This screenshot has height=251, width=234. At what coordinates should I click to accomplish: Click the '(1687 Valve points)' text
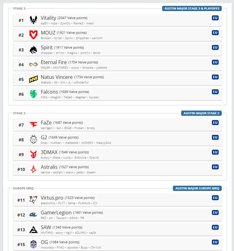click(x=68, y=123)
